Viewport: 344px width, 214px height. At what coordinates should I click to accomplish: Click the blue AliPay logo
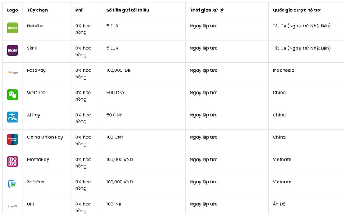(x=13, y=117)
